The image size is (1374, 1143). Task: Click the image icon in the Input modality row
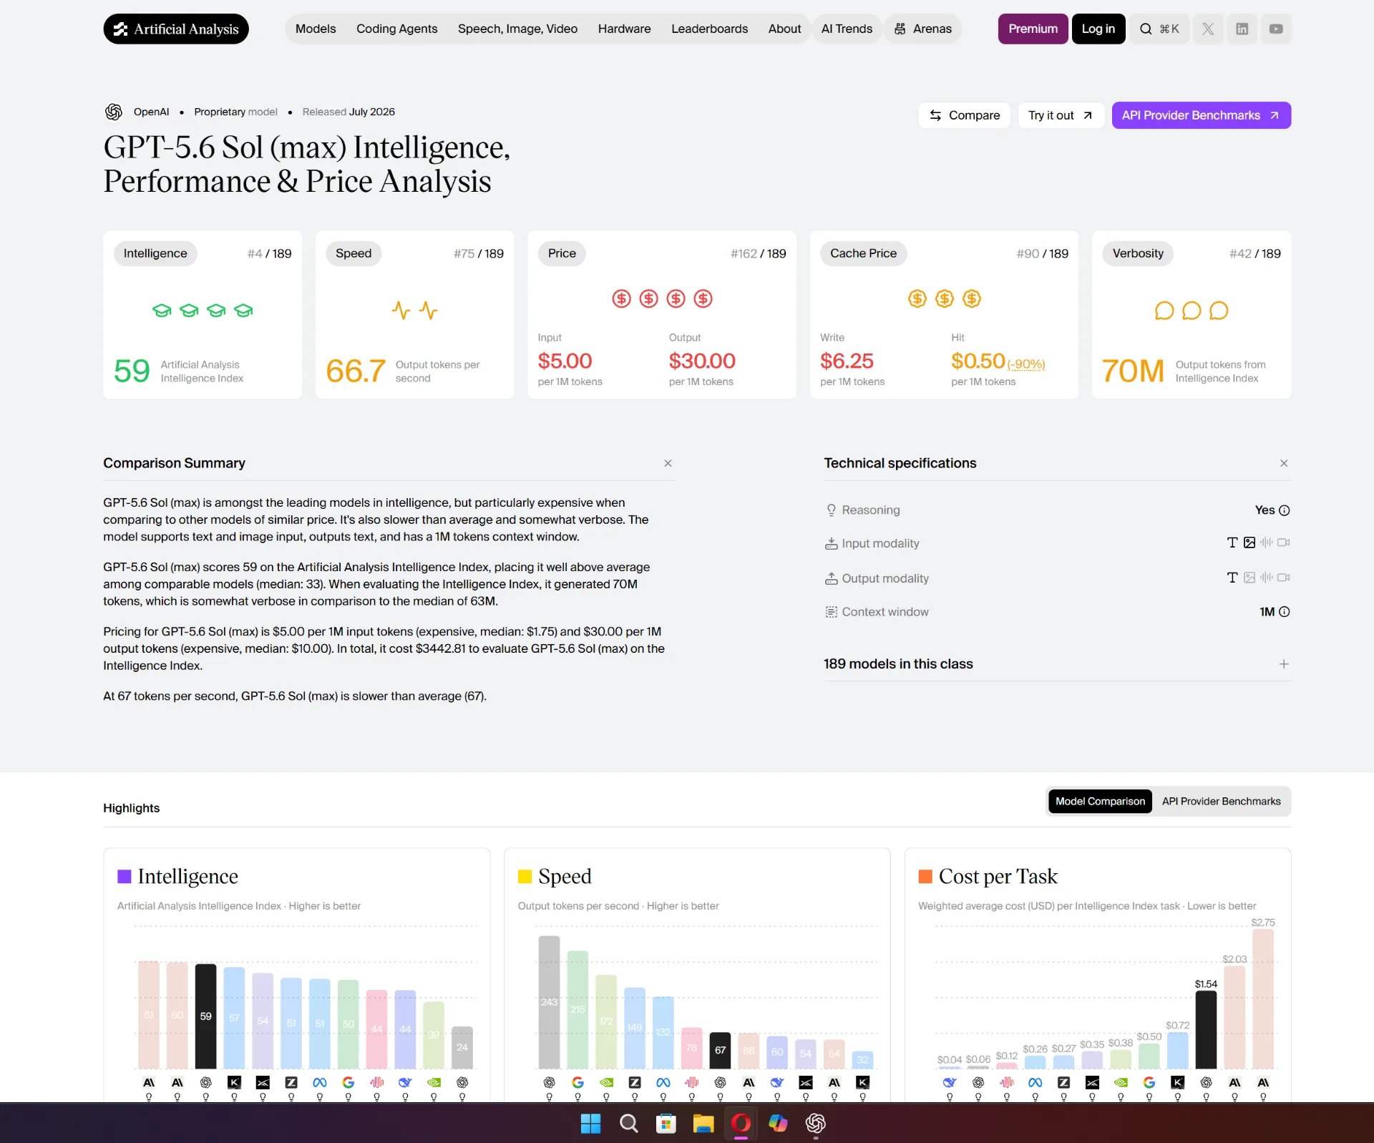[1249, 543]
